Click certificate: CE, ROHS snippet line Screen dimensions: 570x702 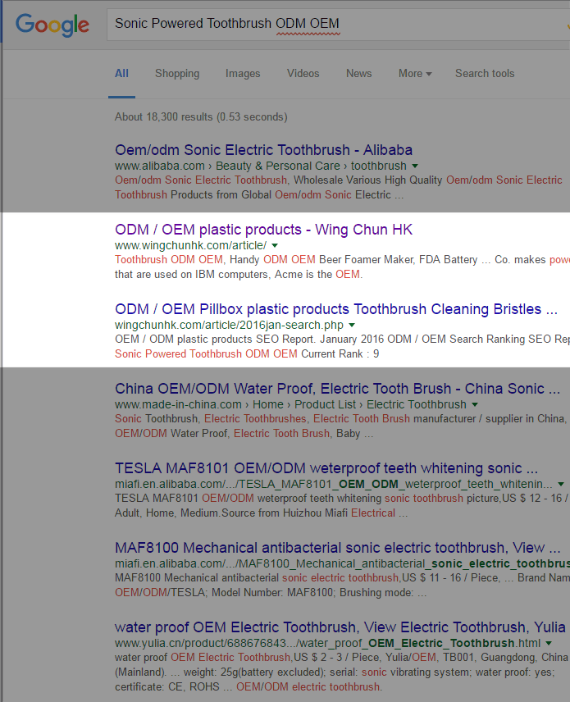249,686
